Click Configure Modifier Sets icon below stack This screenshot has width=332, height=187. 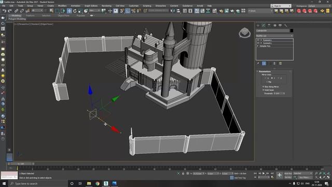click(280, 63)
